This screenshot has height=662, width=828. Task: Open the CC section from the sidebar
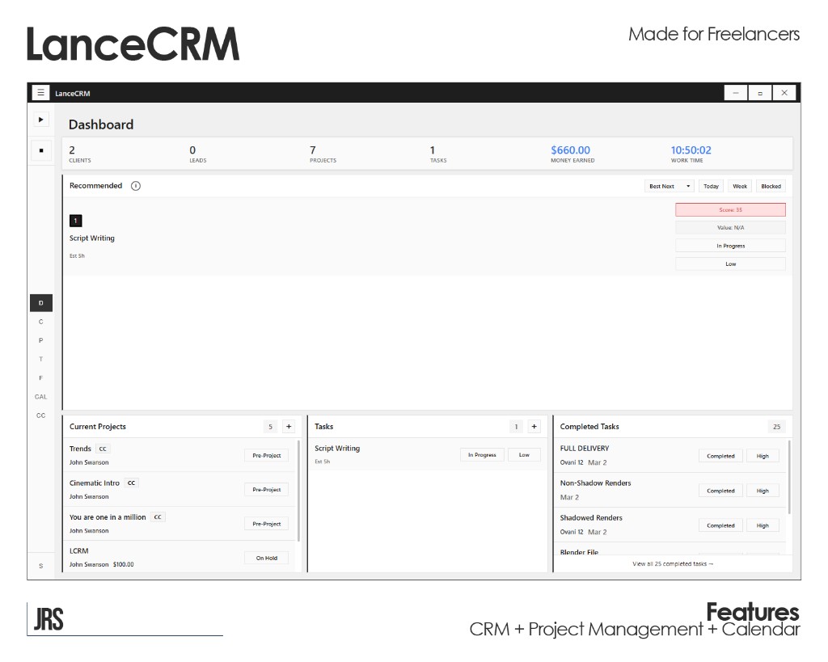click(x=40, y=415)
